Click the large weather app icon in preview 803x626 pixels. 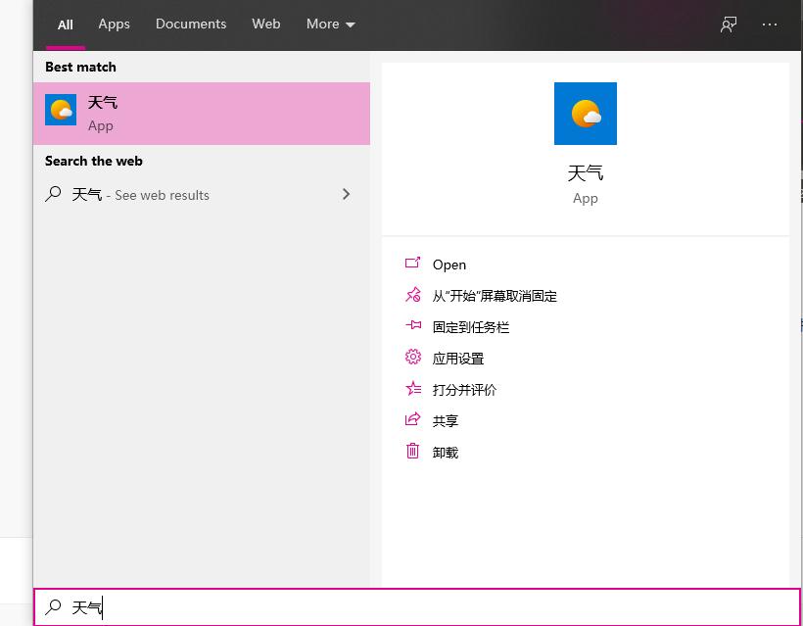(x=585, y=113)
